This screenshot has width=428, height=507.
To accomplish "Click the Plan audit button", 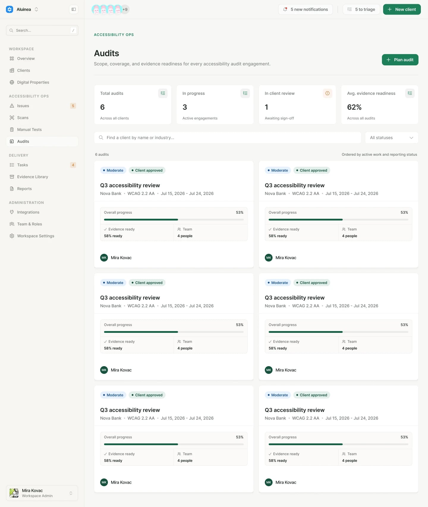I will pyautogui.click(x=400, y=60).
